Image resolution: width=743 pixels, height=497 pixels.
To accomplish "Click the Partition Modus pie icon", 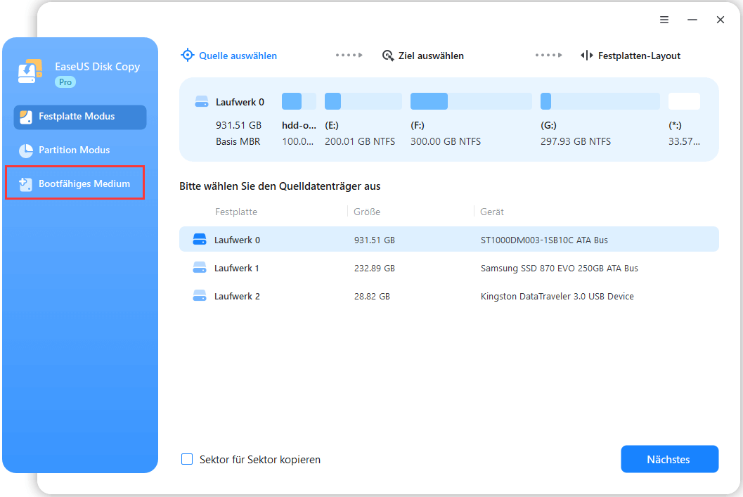I will click(x=26, y=150).
